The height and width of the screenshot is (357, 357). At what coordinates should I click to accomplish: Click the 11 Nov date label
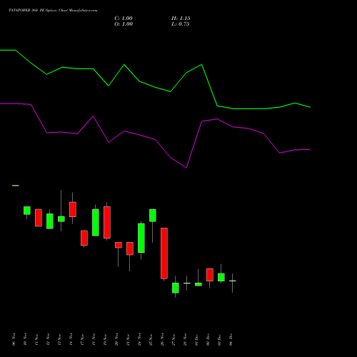pyautogui.click(x=36, y=339)
